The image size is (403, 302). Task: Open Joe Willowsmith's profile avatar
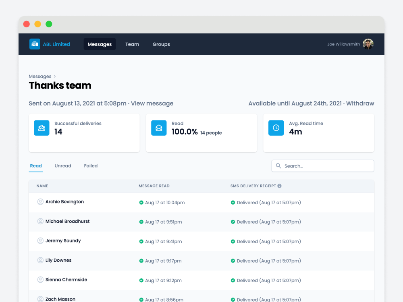point(368,44)
